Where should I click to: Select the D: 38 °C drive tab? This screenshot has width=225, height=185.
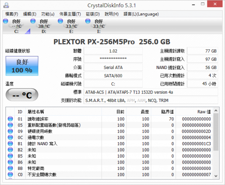pos(44,26)
